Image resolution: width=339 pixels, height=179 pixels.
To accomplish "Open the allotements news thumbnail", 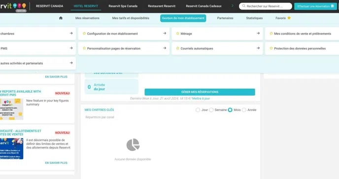I will (x=11, y=149).
